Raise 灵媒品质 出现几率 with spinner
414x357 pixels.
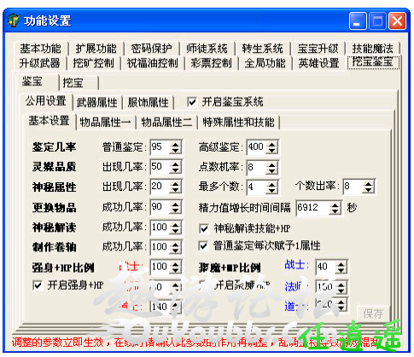tap(176, 164)
